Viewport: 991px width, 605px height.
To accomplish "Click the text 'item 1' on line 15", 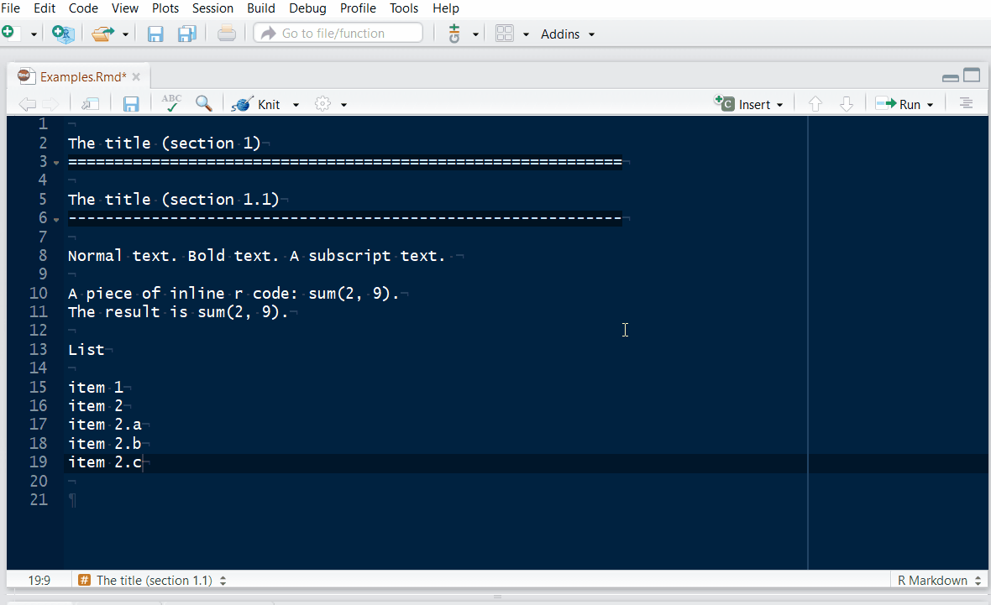I will point(96,387).
